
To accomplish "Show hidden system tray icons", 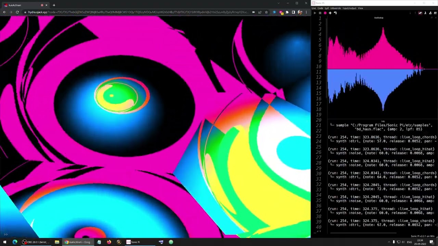I will point(389,242).
